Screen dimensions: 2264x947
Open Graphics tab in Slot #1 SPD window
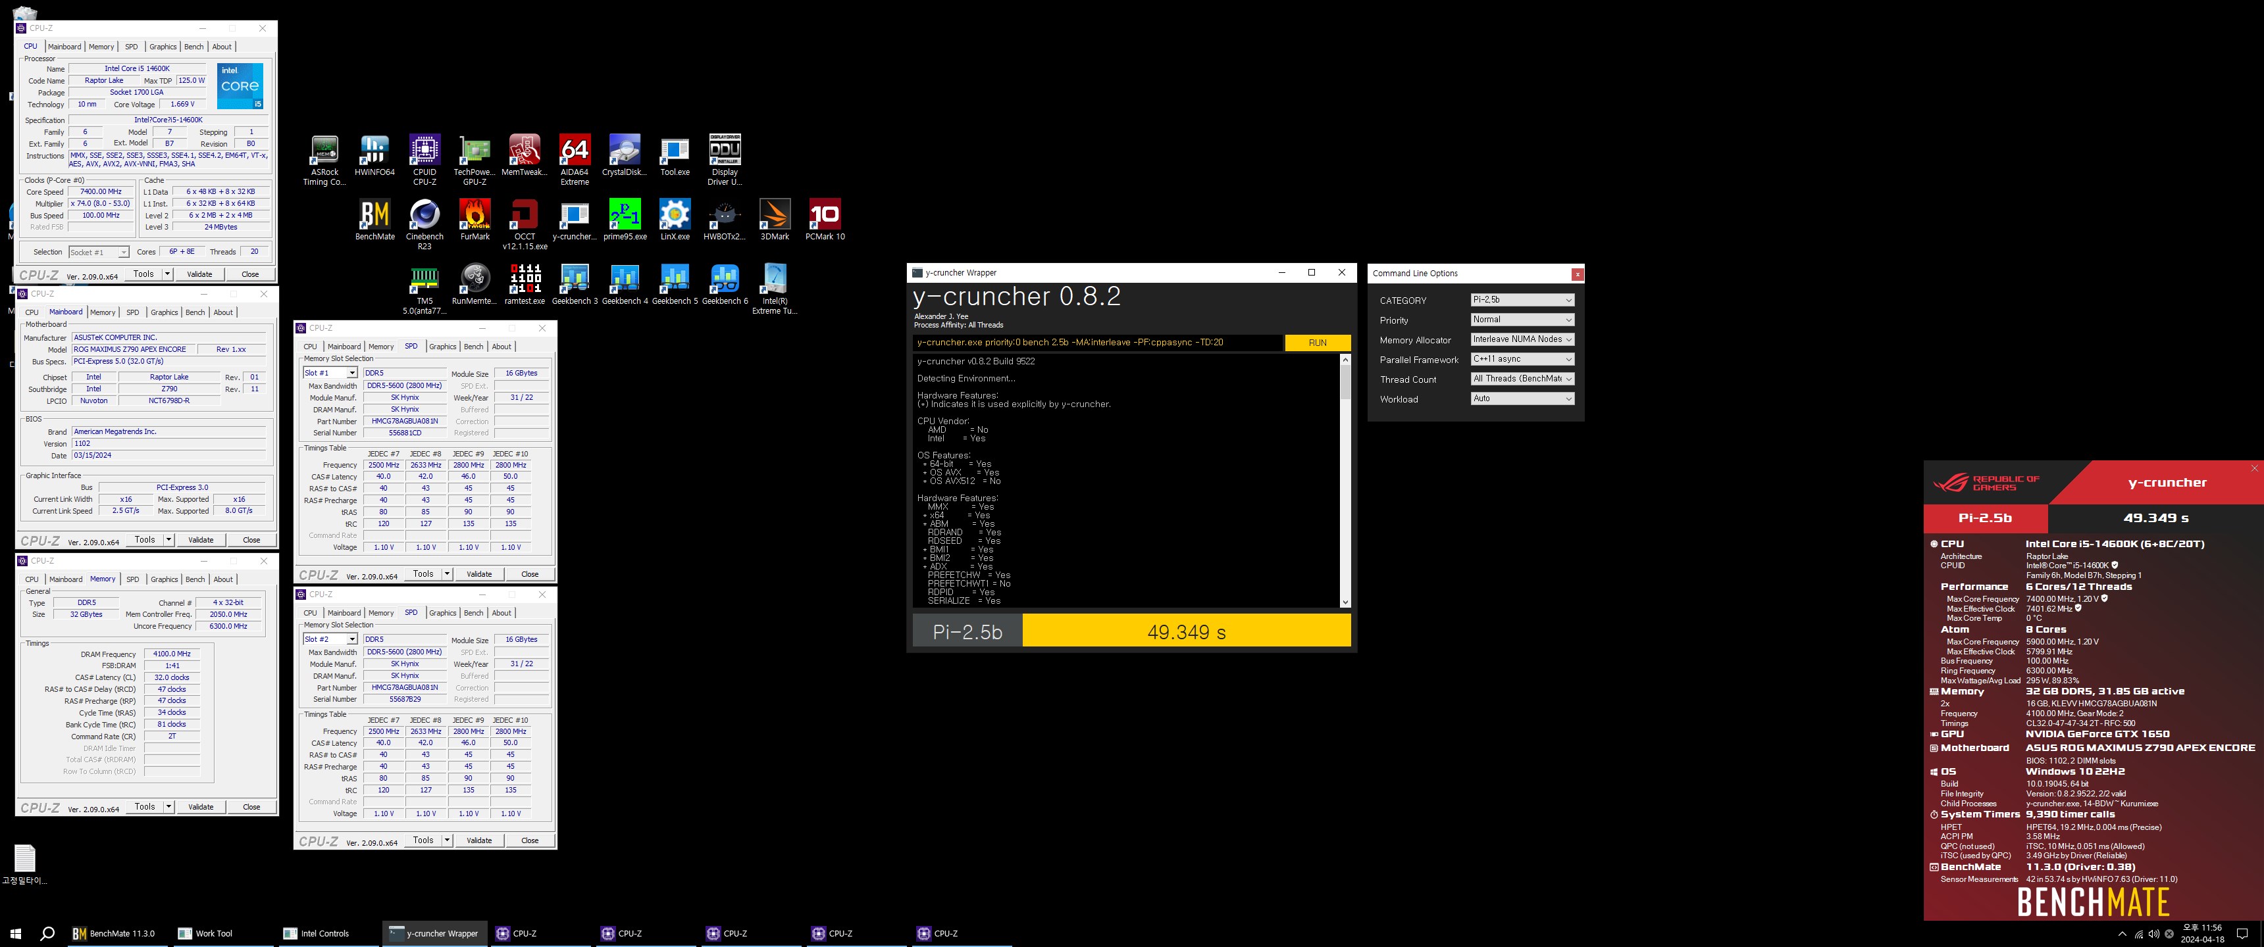442,347
